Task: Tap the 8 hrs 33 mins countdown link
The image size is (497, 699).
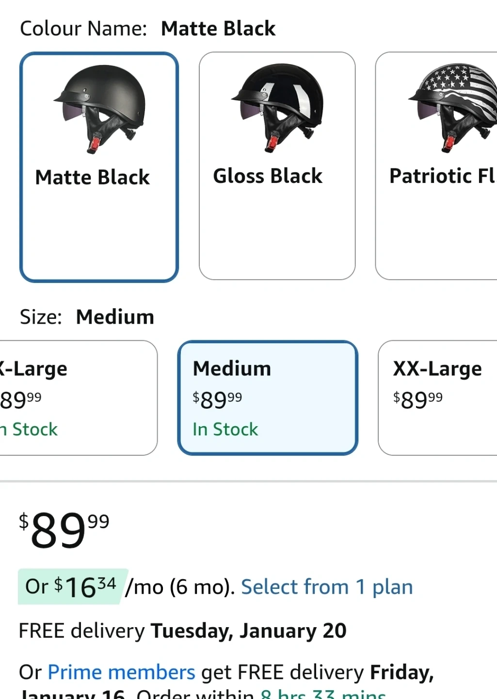Action: coord(323,694)
